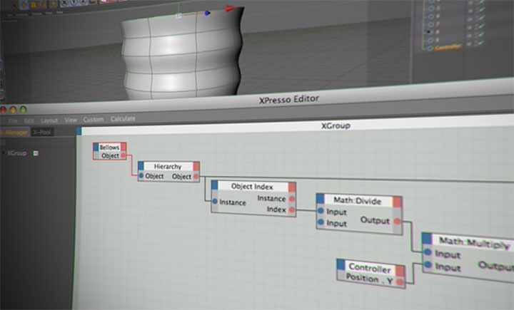Click the 'Output' label on Math:Divide node
The width and height of the screenshot is (514, 310).
point(375,220)
